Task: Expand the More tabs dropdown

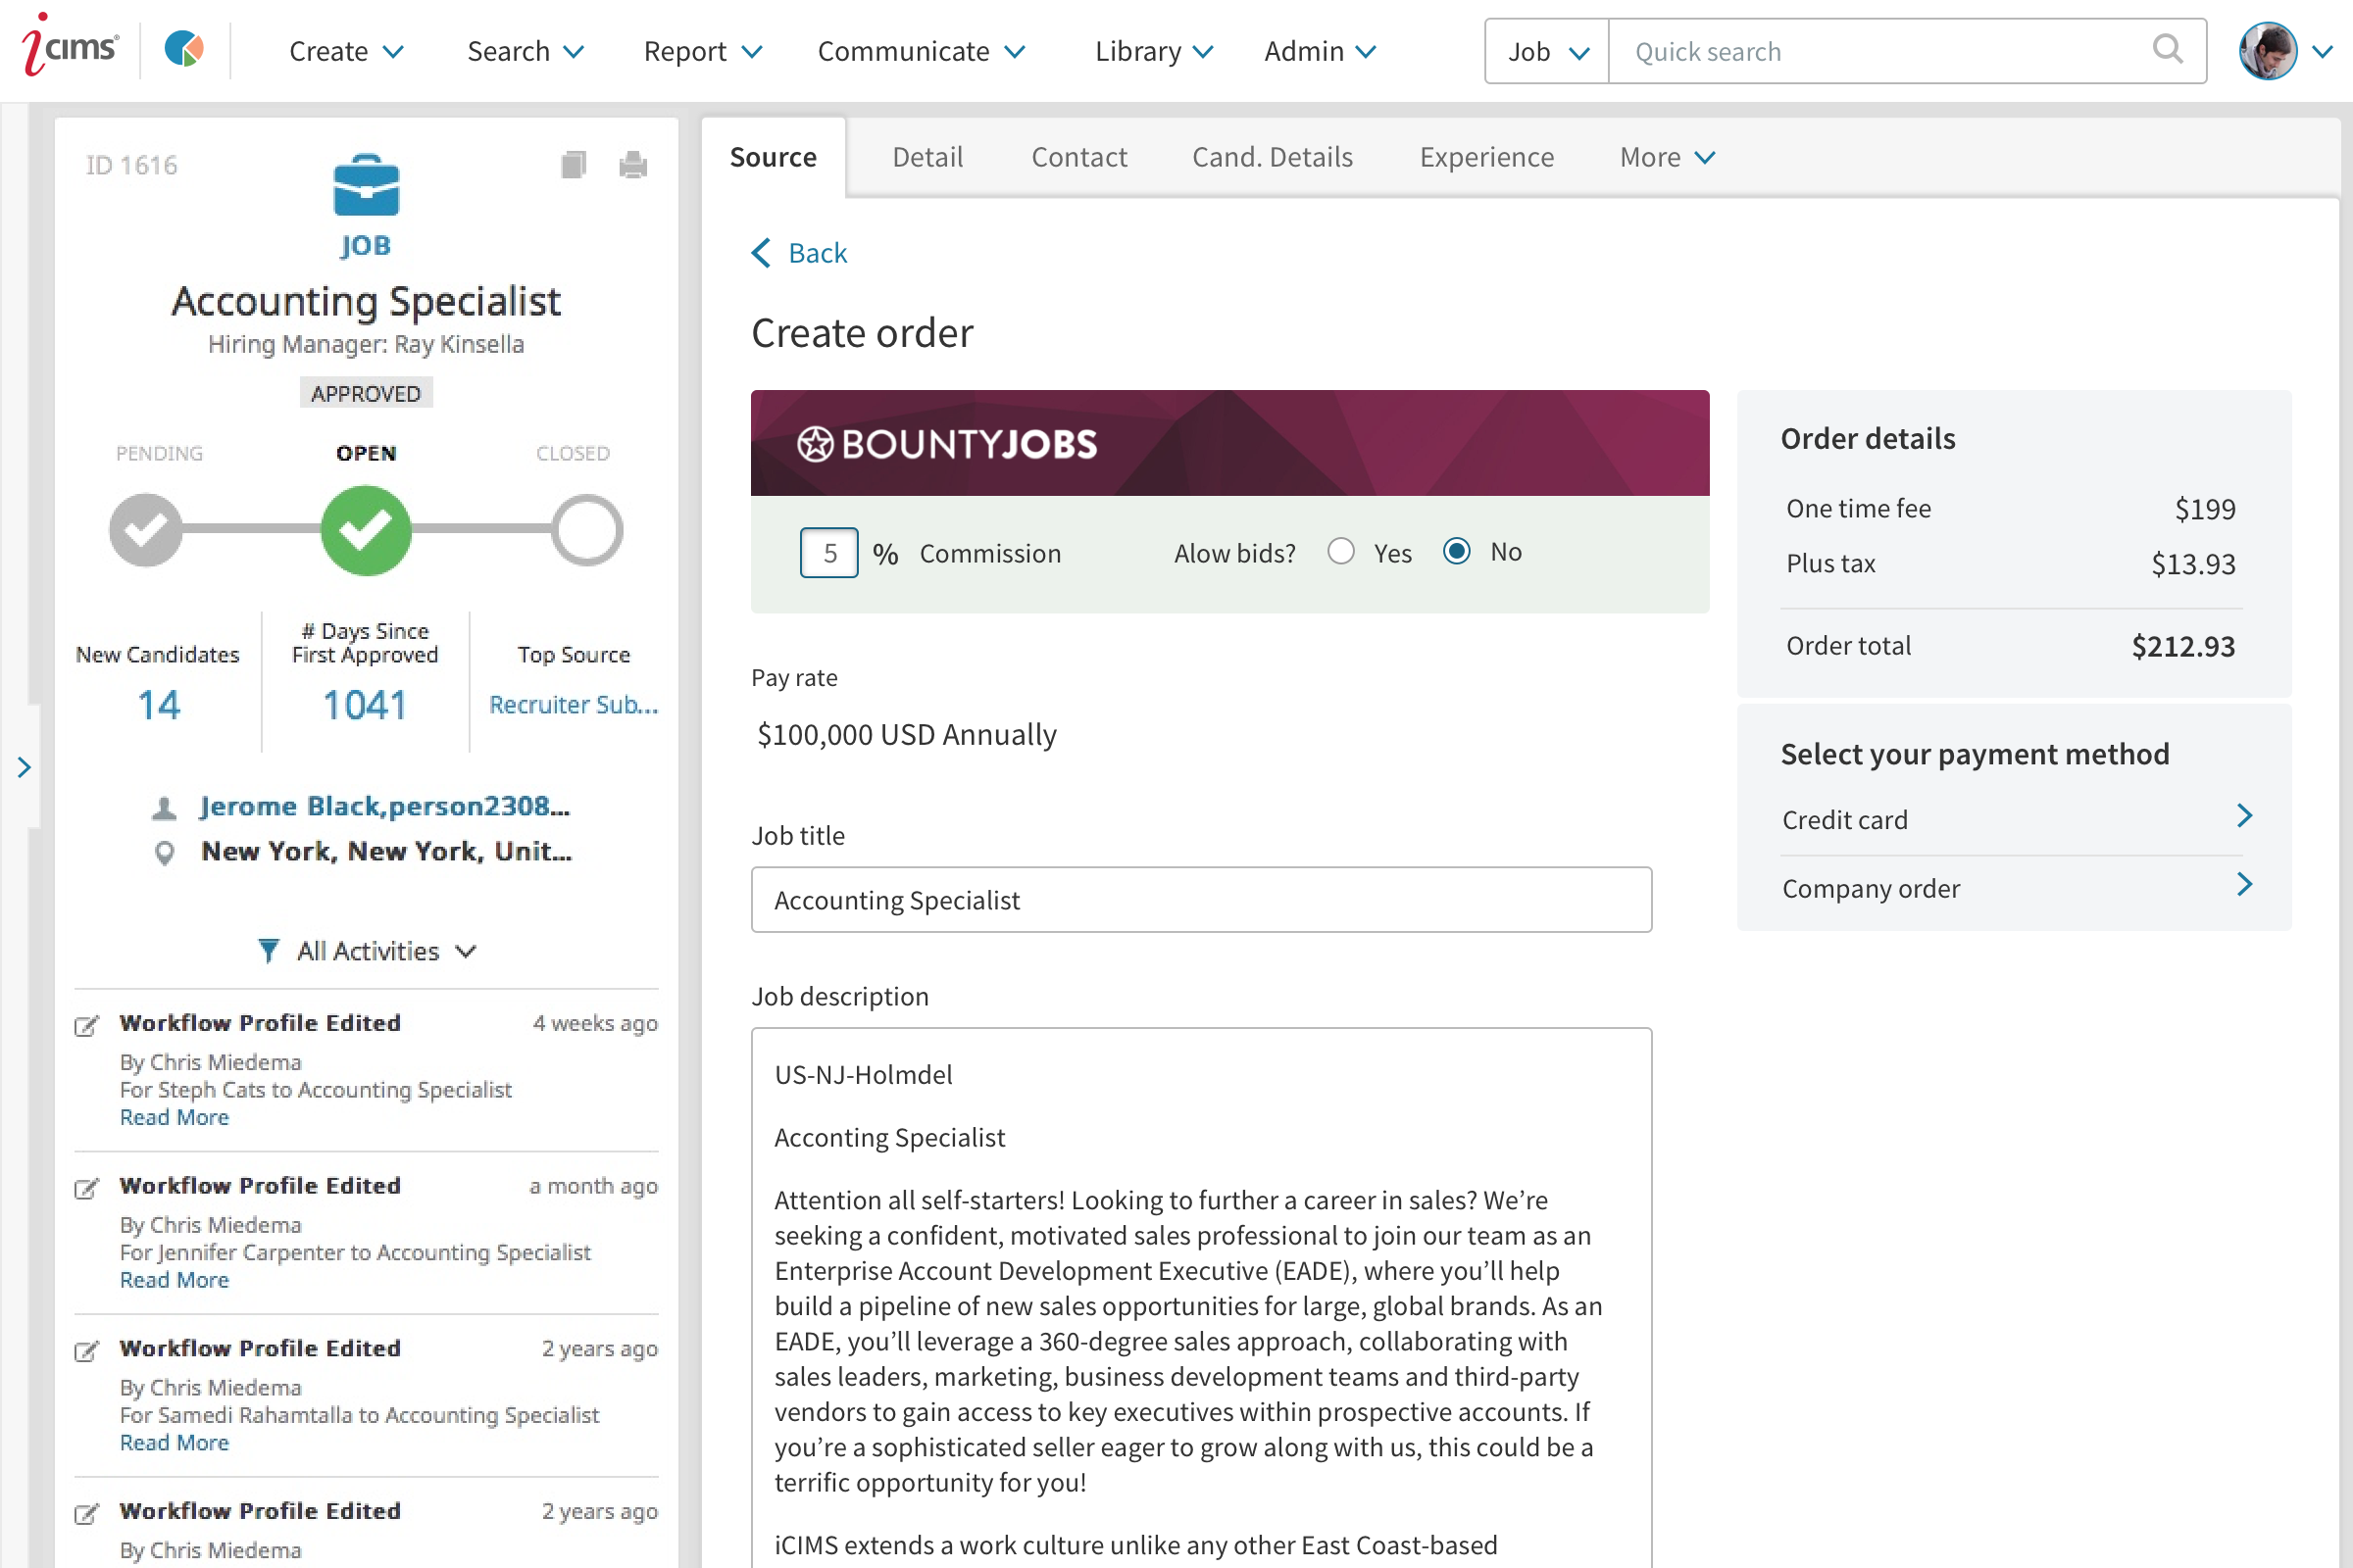Action: tap(1667, 157)
